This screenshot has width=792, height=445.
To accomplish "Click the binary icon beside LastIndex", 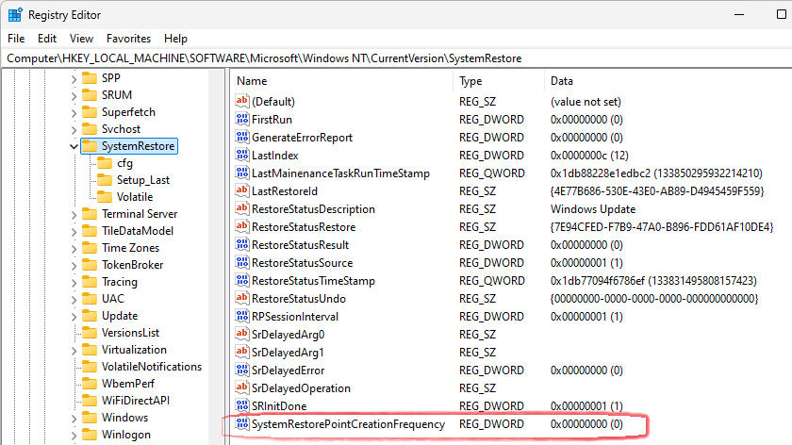I will (x=241, y=156).
